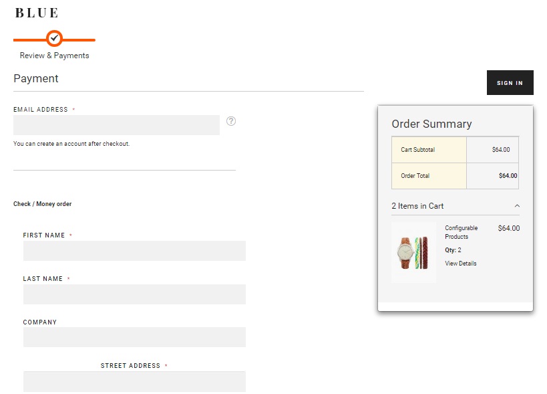Click the orange progress bar line
This screenshot has width=547, height=394.
54,40
